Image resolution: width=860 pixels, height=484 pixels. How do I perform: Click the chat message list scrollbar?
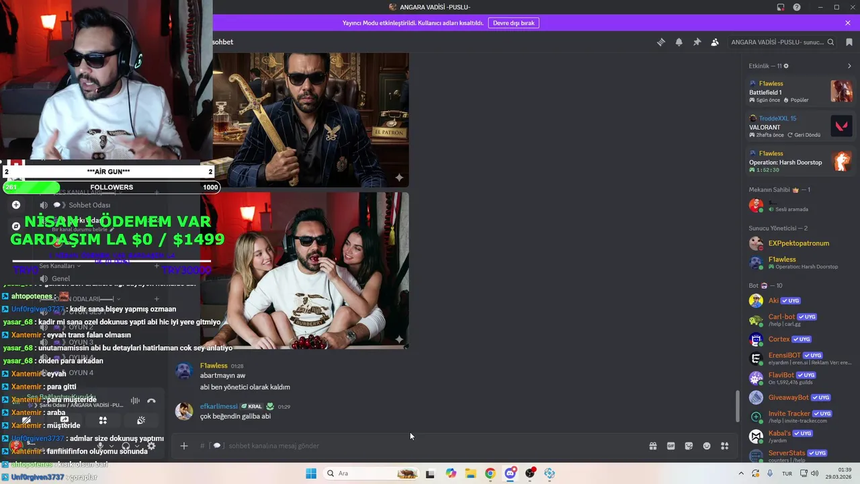[x=738, y=407]
